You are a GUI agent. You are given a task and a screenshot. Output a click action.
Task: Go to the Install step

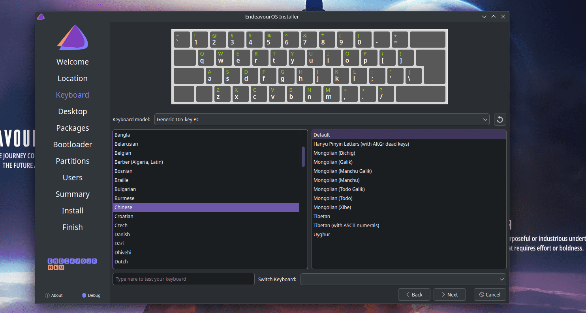click(x=73, y=211)
